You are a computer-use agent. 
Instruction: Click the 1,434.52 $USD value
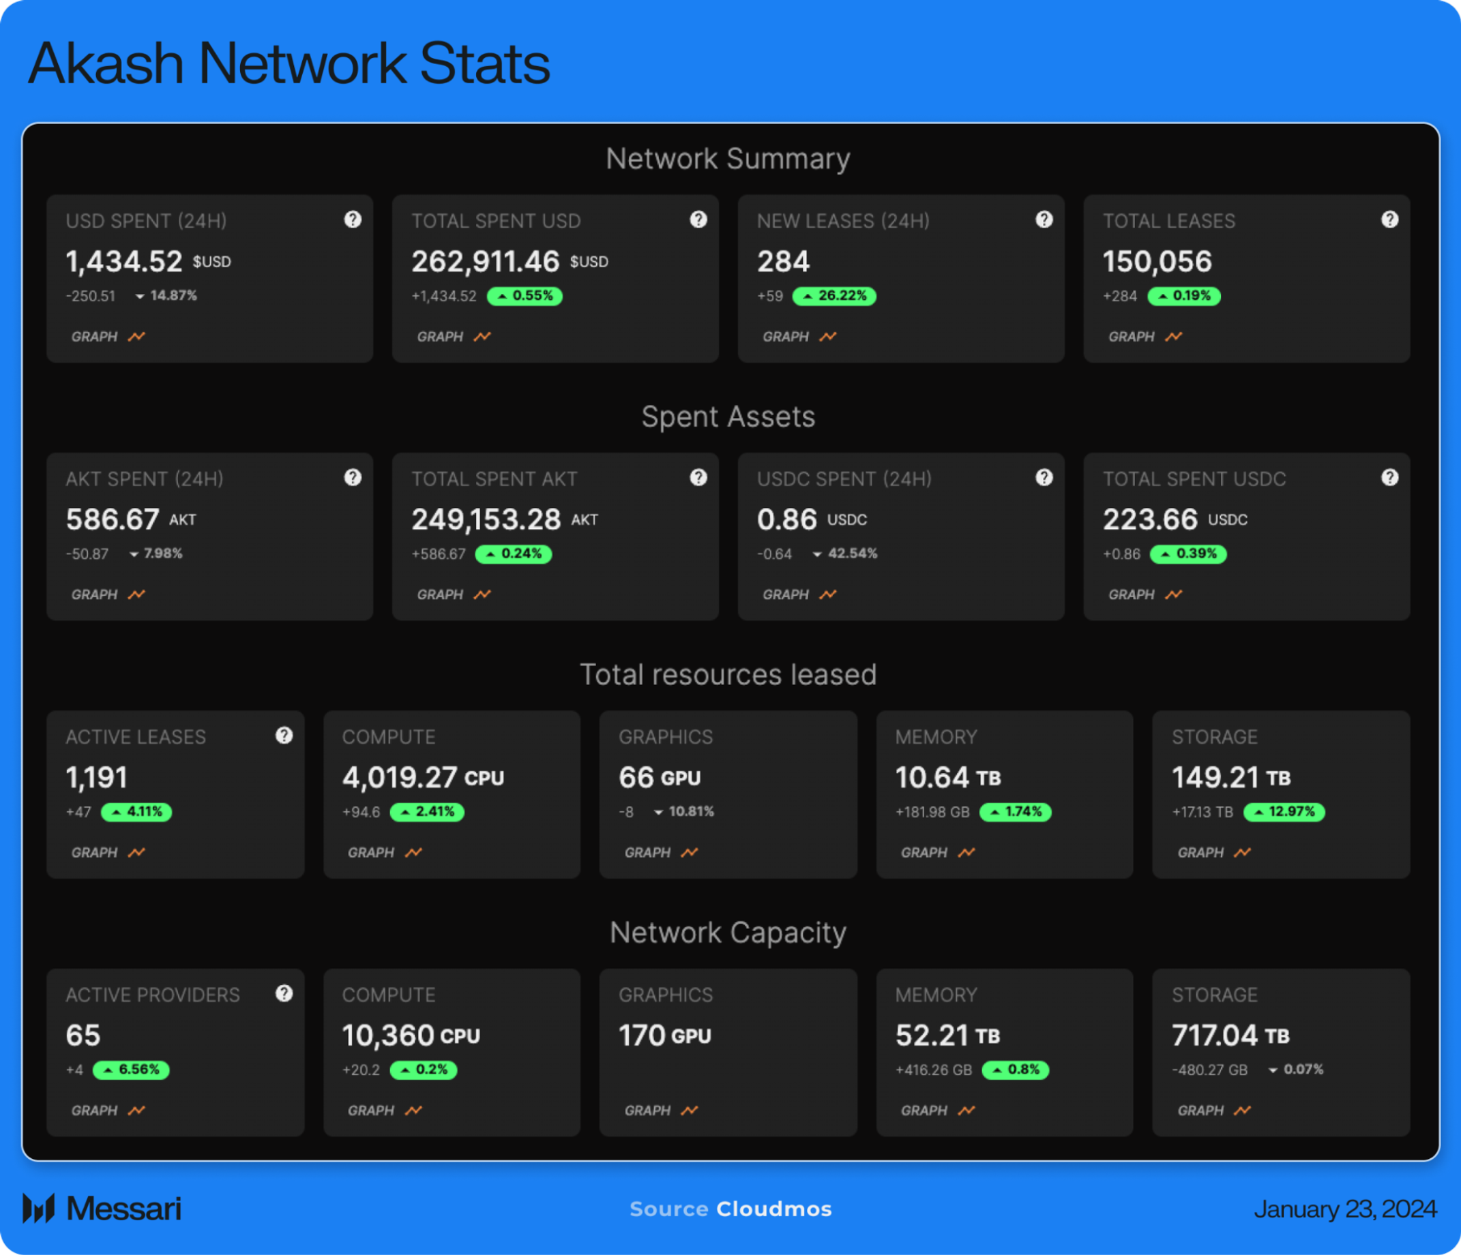click(x=148, y=261)
